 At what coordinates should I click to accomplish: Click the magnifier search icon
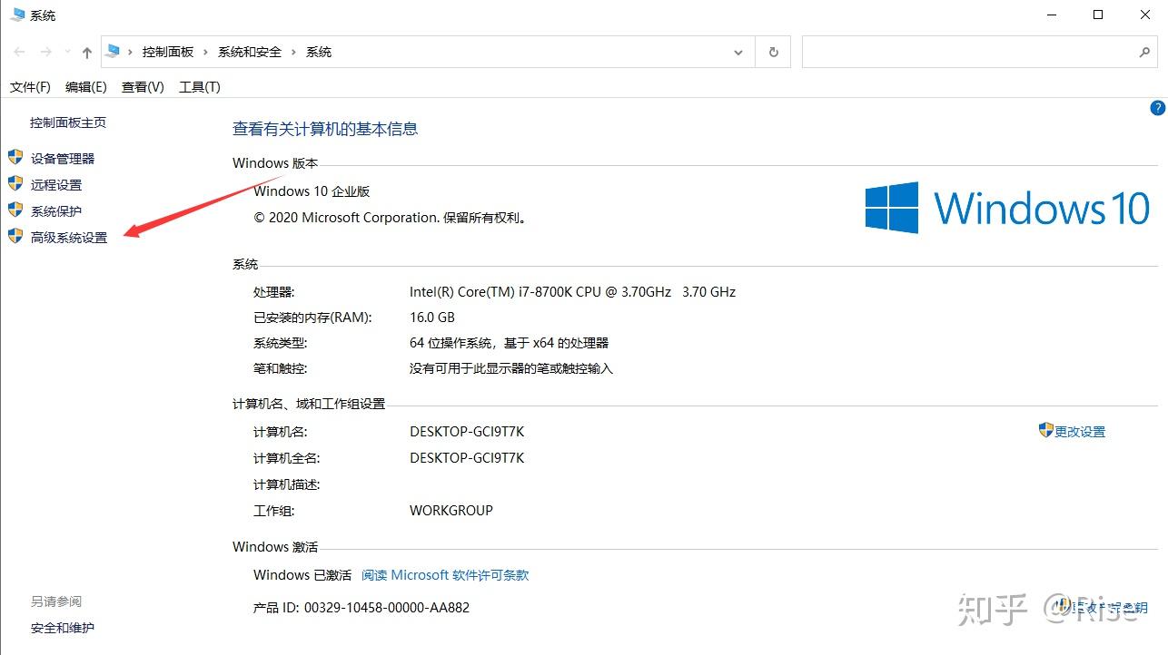(1144, 52)
